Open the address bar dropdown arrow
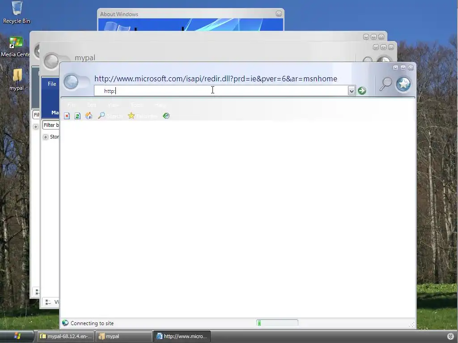The height and width of the screenshot is (343, 458). pyautogui.click(x=352, y=91)
